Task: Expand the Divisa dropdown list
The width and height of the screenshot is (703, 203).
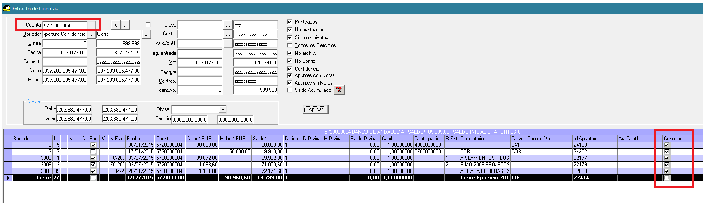Action: (x=223, y=110)
